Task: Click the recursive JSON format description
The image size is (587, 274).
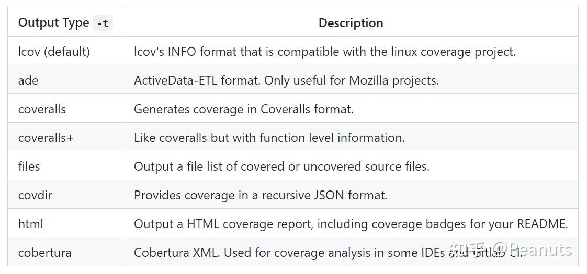Action: click(x=261, y=195)
